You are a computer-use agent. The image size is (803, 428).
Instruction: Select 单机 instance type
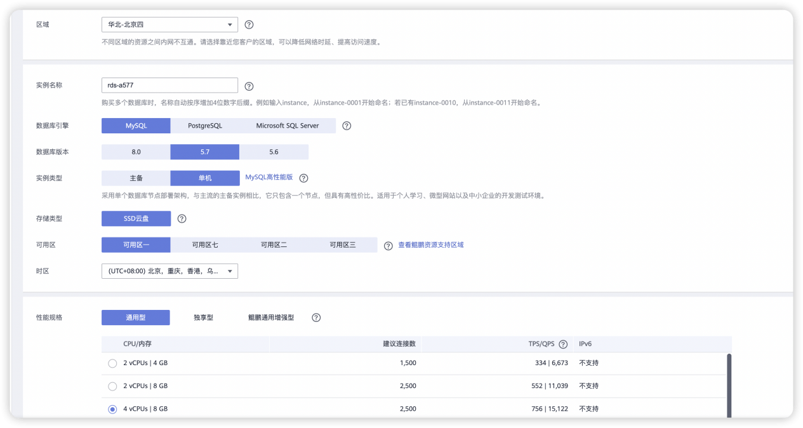coord(205,178)
